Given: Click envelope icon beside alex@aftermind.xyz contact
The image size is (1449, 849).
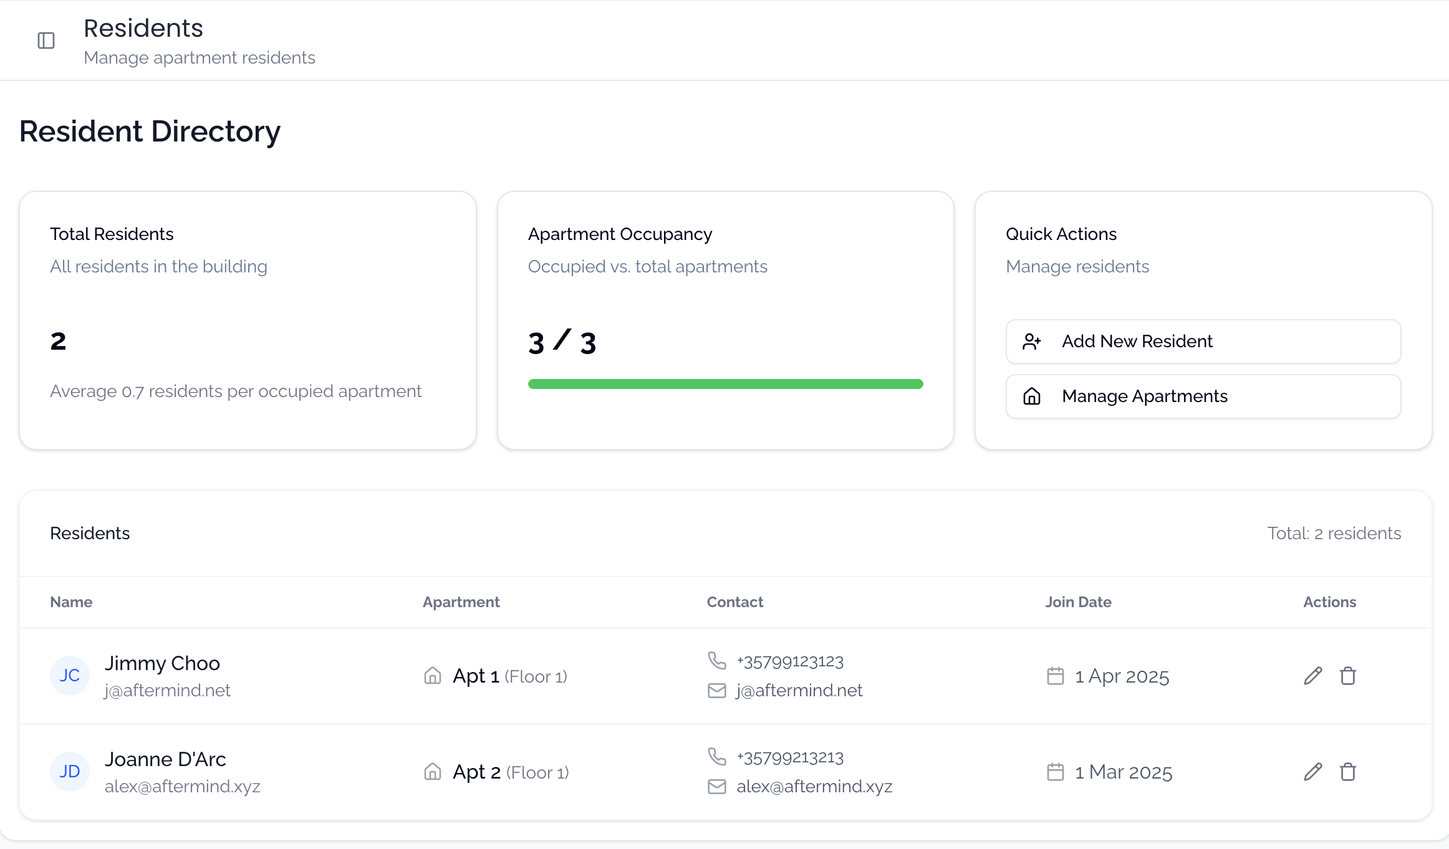Looking at the screenshot, I should click(717, 787).
